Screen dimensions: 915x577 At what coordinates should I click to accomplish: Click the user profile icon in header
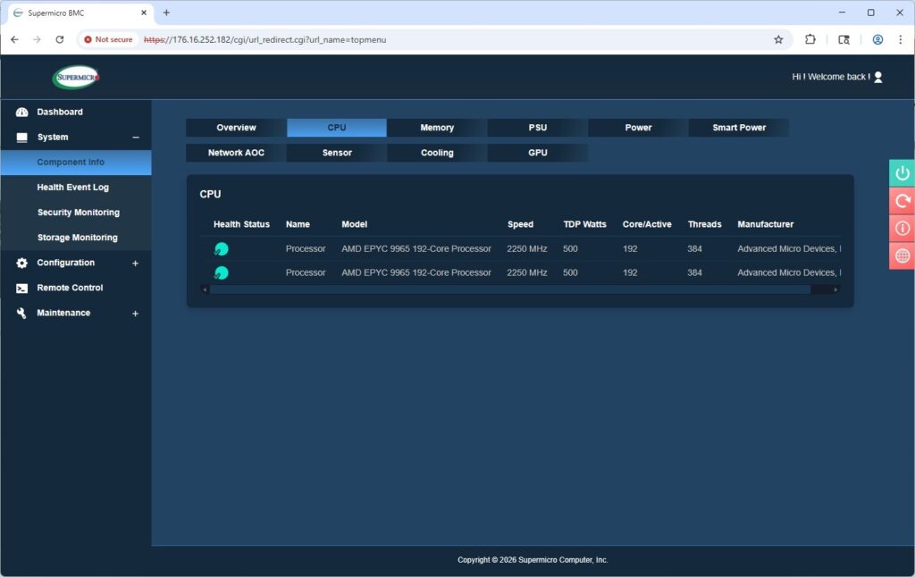877,77
